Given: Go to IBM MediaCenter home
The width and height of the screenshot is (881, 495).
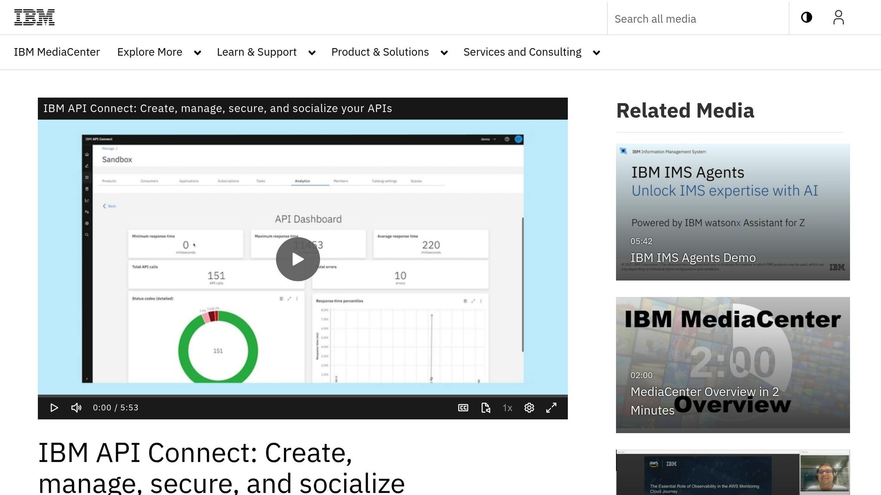Looking at the screenshot, I should (56, 52).
